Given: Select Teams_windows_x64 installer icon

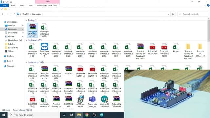Looking at the screenshot, I should (92, 102).
